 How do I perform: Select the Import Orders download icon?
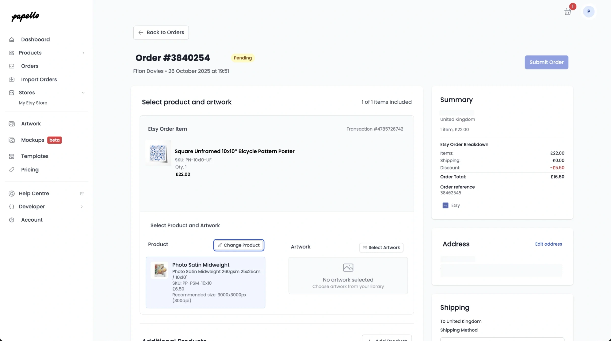(x=12, y=79)
